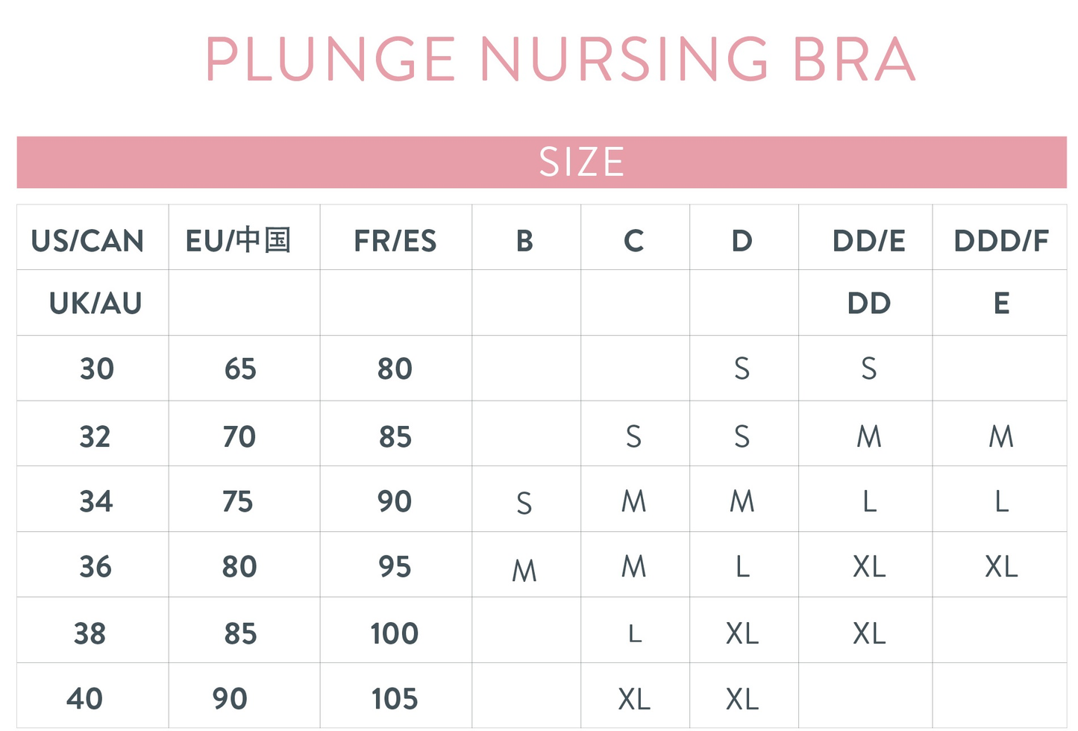Select the DDD/F column header
The width and height of the screenshot is (1078, 731).
pos(1001,241)
